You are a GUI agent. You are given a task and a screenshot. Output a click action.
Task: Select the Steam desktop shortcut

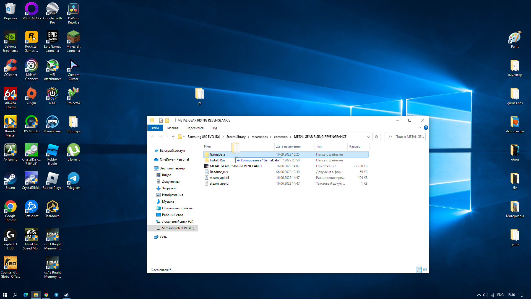[x=11, y=181]
